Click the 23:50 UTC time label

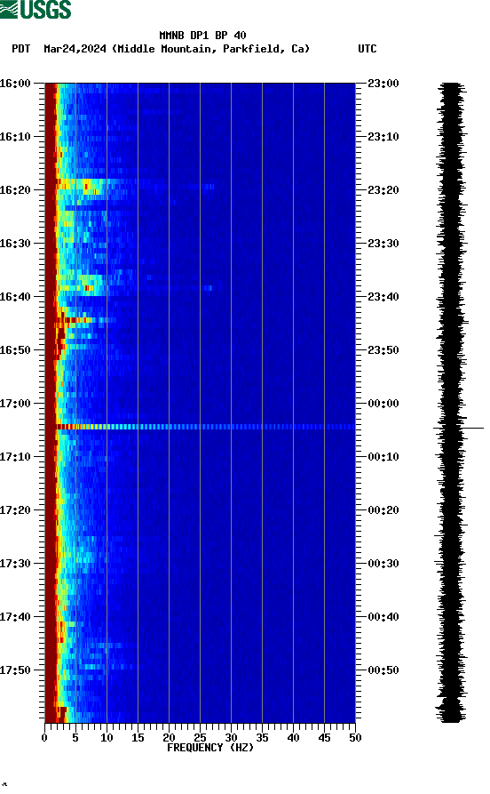point(383,350)
